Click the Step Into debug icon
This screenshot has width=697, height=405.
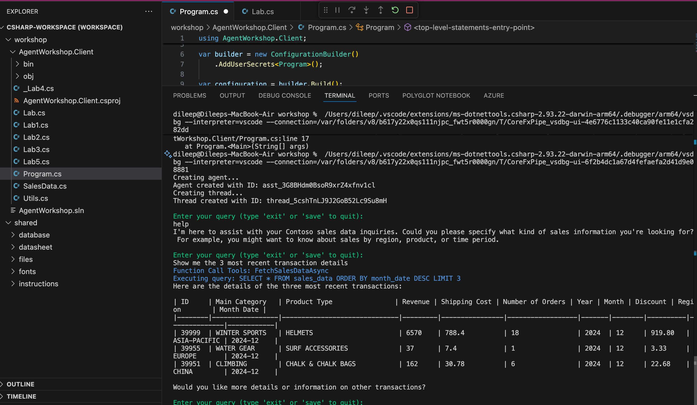pyautogui.click(x=366, y=10)
